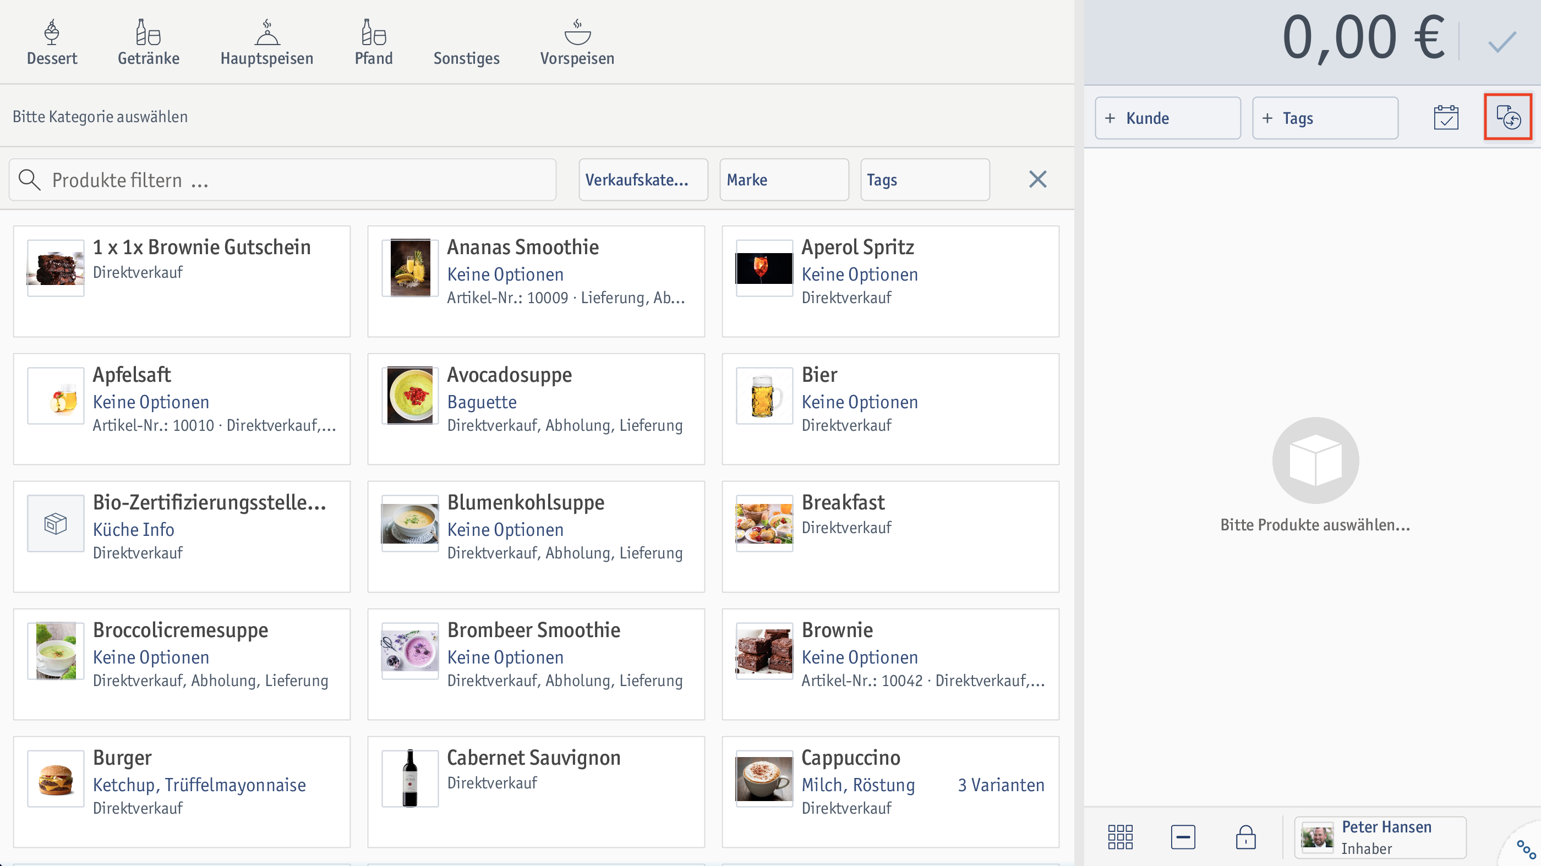Image resolution: width=1541 pixels, height=866 pixels.
Task: Click the Cappuccino thumbnail image
Action: (x=764, y=779)
